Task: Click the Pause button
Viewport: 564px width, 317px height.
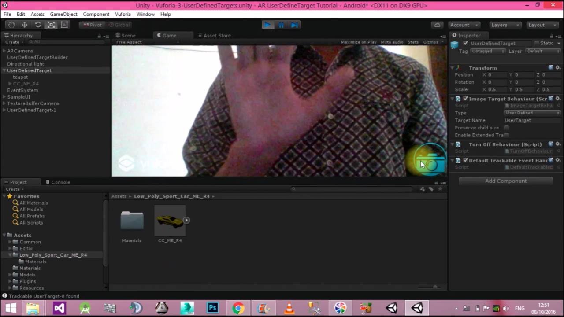Action: coord(281,25)
